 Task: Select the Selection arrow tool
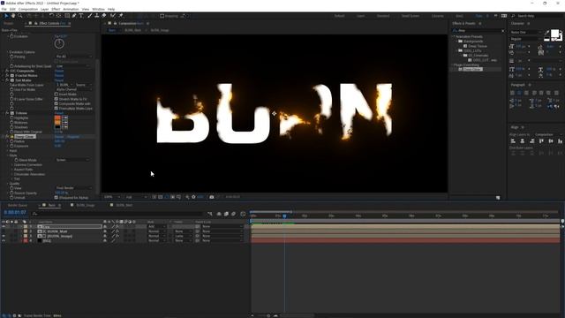[6, 16]
